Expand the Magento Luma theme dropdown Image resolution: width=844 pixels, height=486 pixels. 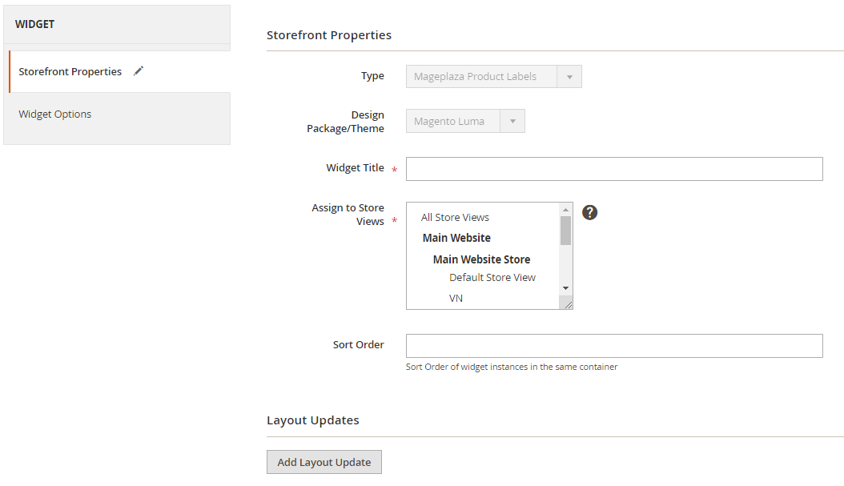[464, 122]
